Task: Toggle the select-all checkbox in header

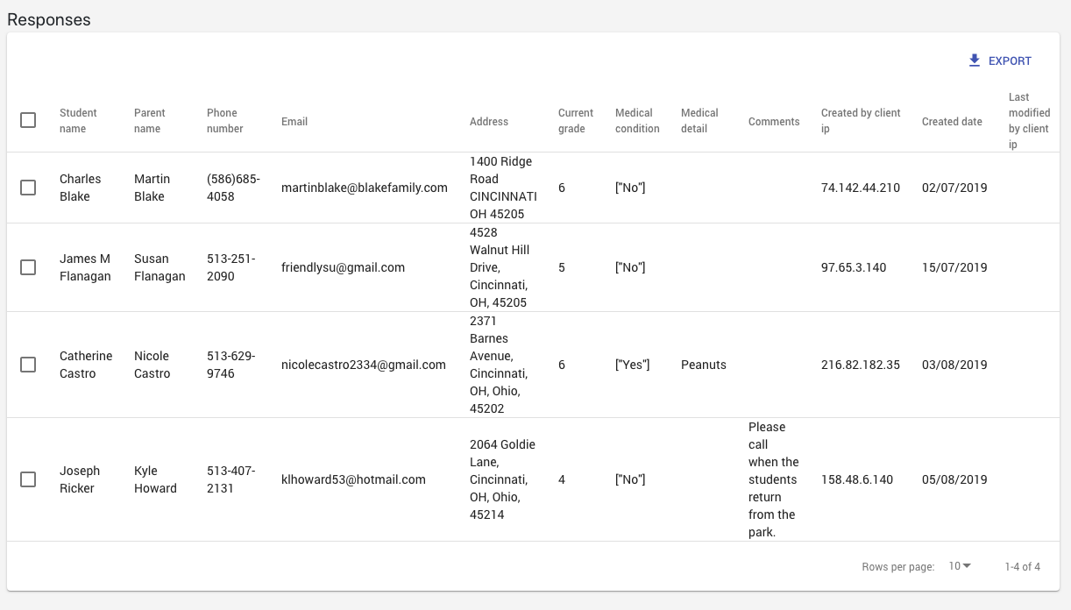Action: tap(28, 120)
